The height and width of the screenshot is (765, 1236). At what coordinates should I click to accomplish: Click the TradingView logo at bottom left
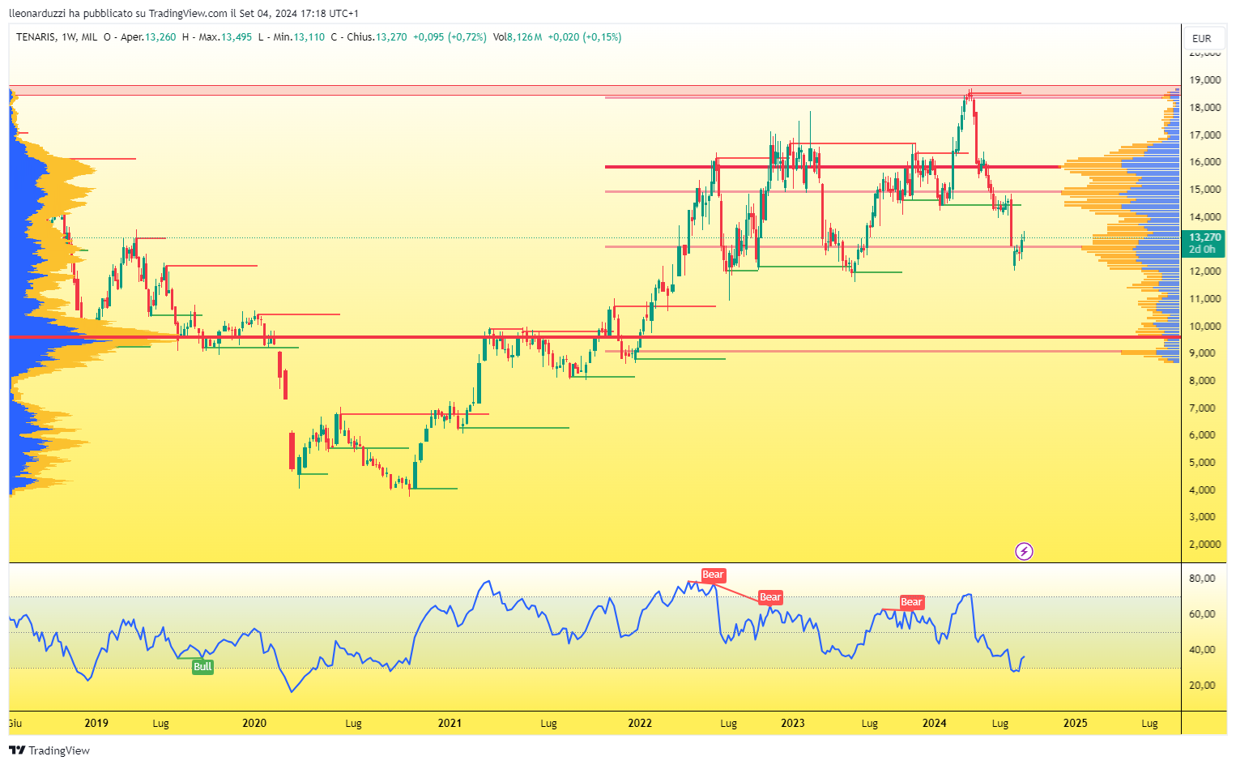tap(49, 750)
